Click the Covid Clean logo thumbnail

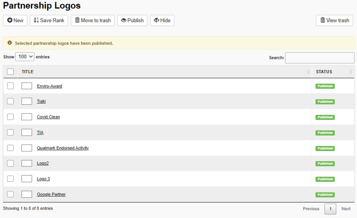[27, 117]
